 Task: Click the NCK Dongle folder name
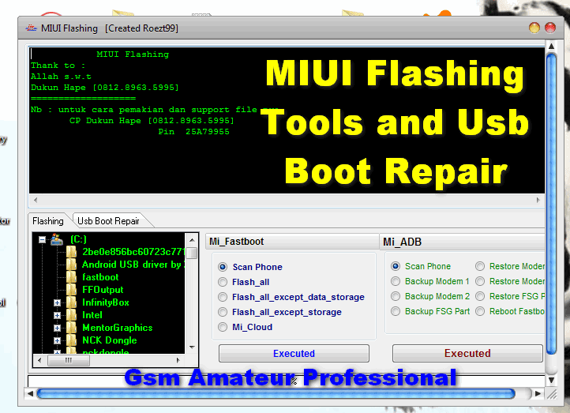110,340
